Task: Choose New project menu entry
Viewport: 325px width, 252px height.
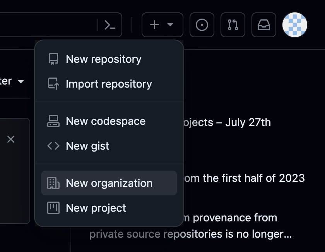Action: 96,208
